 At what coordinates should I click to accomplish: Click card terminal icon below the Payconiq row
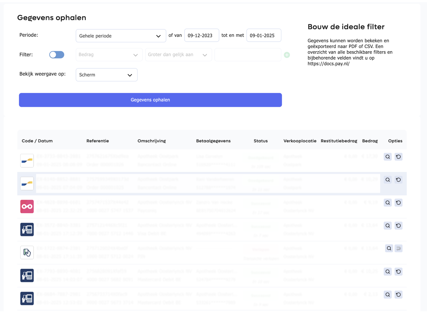coord(27,229)
